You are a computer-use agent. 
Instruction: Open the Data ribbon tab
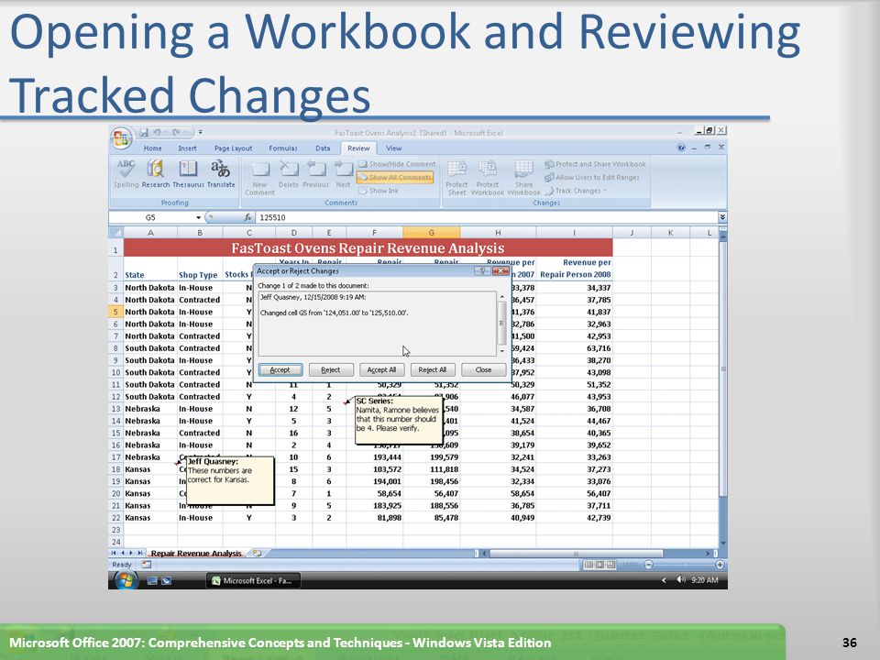pos(323,148)
